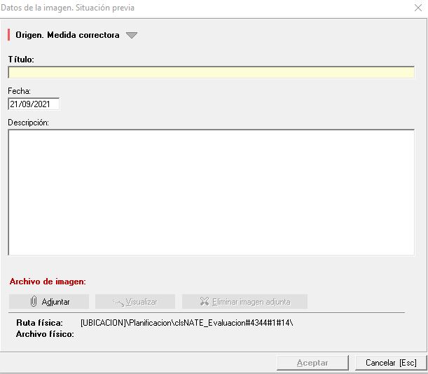Click the dialog title bar text

[68, 8]
